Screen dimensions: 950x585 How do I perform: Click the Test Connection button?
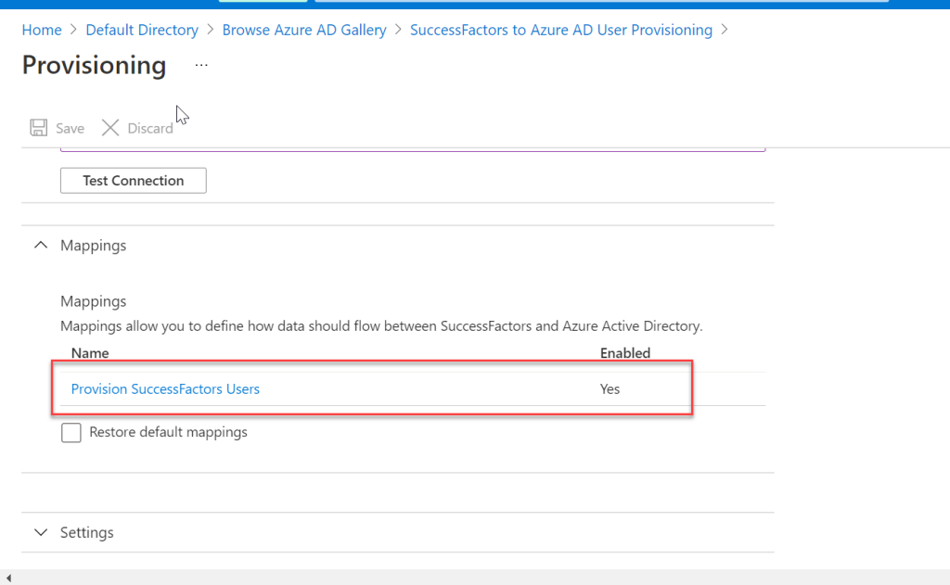[134, 181]
